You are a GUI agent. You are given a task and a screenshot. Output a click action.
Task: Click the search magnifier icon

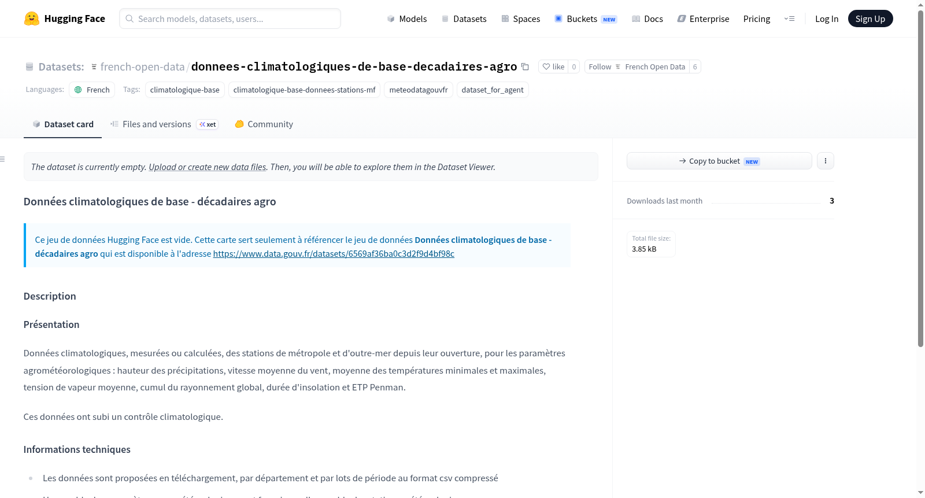tap(129, 19)
